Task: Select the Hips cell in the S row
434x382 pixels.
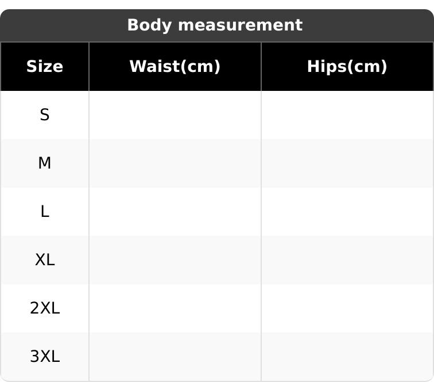Action: click(x=347, y=115)
